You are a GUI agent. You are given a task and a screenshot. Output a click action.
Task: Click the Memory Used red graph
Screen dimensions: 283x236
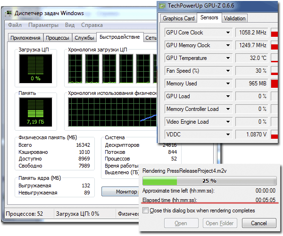pyautogui.click(x=275, y=84)
